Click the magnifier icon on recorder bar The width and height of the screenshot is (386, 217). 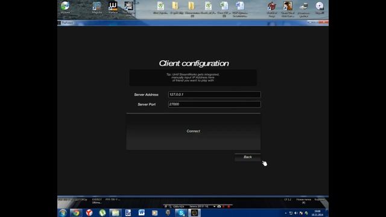point(170,206)
